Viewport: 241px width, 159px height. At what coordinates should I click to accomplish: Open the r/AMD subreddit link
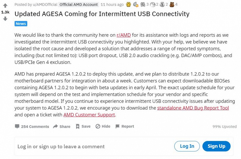coord(124,35)
